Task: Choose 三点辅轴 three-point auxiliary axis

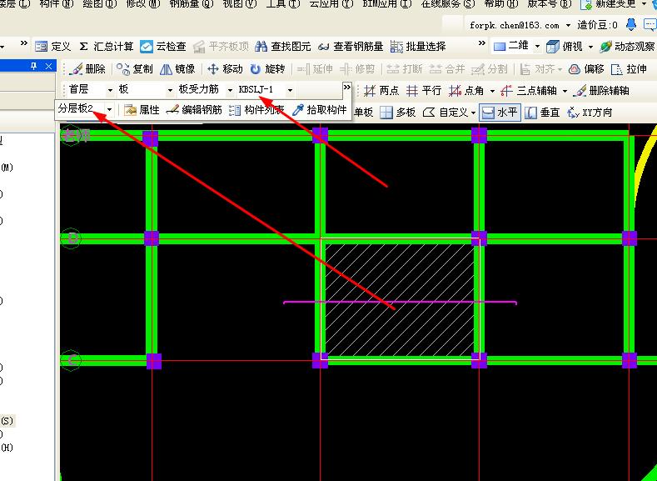Action: pos(530,91)
